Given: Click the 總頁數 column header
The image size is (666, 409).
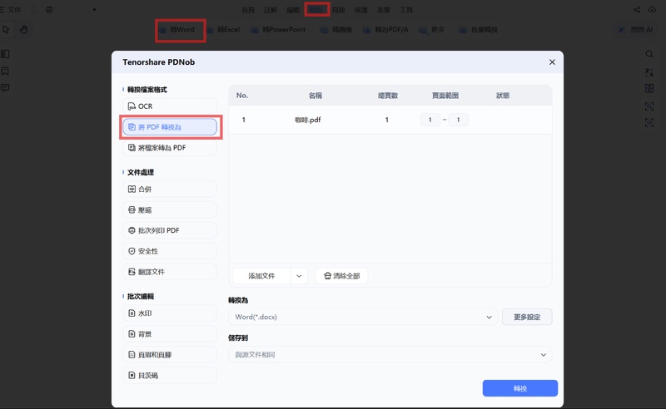Looking at the screenshot, I should (x=388, y=96).
